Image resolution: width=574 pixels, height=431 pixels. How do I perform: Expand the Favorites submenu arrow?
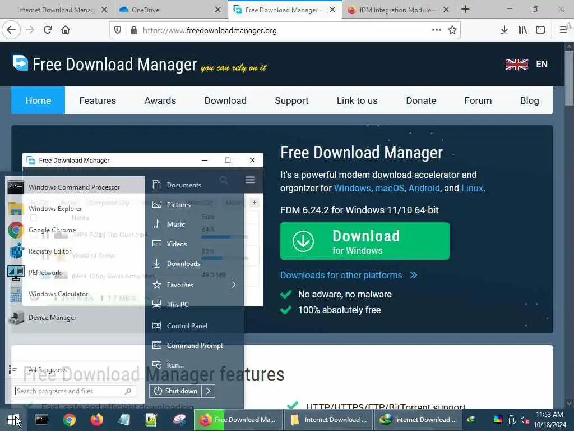[234, 285]
